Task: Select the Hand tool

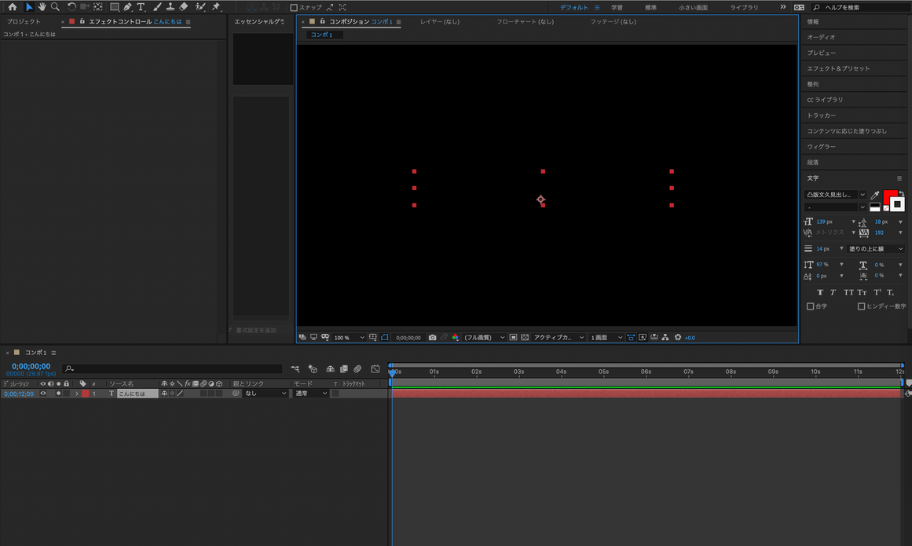Action: click(x=42, y=7)
